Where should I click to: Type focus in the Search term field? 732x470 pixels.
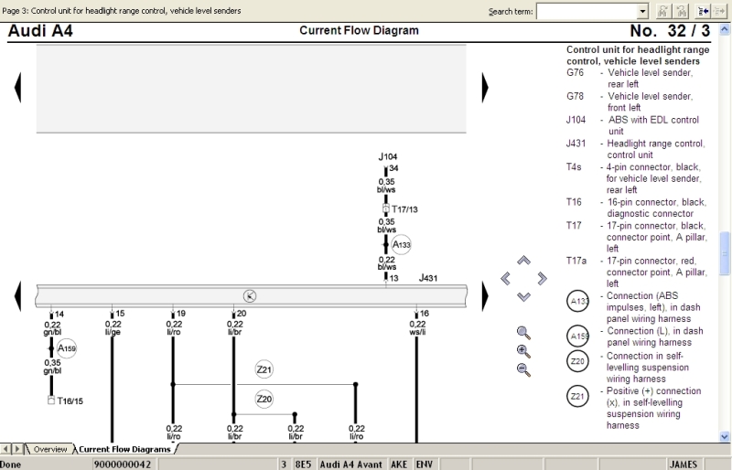tap(586, 11)
